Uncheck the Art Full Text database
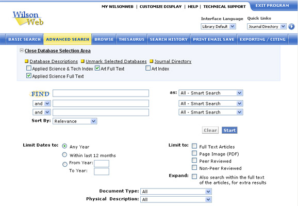This screenshot has width=298, height=206. pyautogui.click(x=97, y=68)
